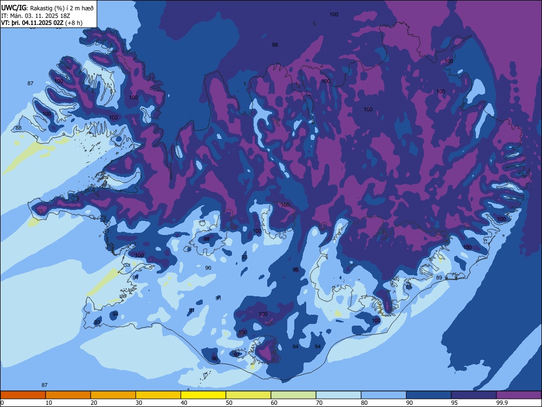Pick the light green 60–70 legend swatch

293,395
